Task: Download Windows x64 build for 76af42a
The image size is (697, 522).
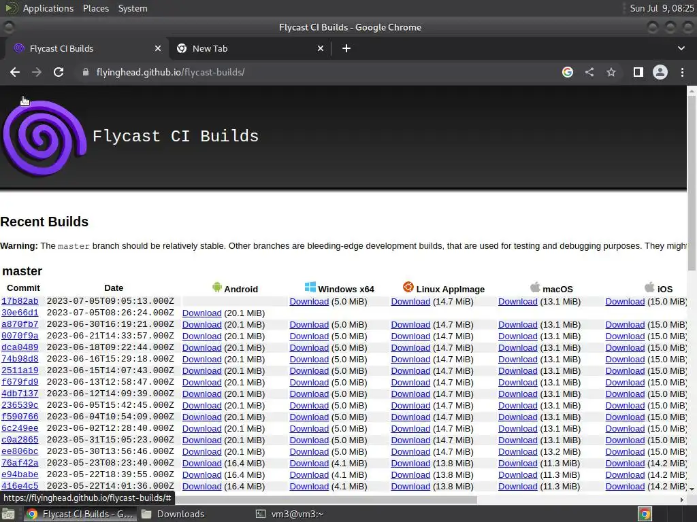Action: (x=309, y=463)
